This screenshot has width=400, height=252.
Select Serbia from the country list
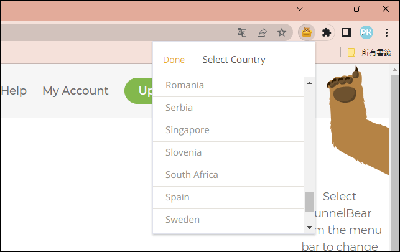[x=228, y=108]
